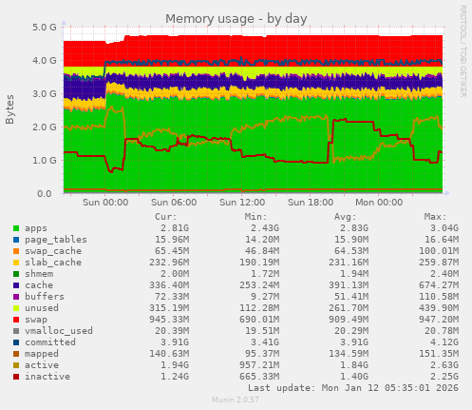
Task: Click the cache indigo legend swatch
Action: 16,285
